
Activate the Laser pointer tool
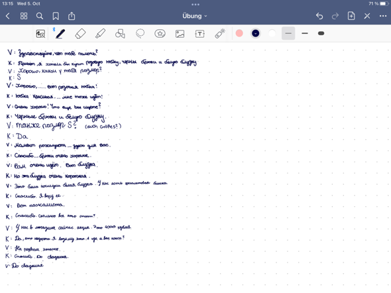click(x=220, y=34)
